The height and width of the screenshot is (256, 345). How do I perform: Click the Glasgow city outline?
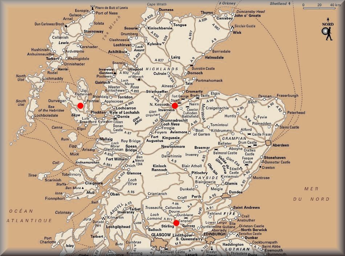[159, 244]
